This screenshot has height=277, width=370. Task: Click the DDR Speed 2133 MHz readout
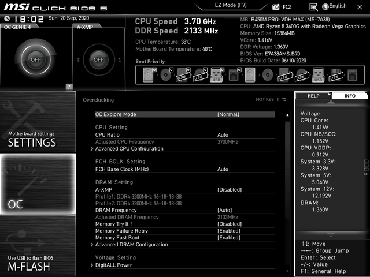(176, 31)
